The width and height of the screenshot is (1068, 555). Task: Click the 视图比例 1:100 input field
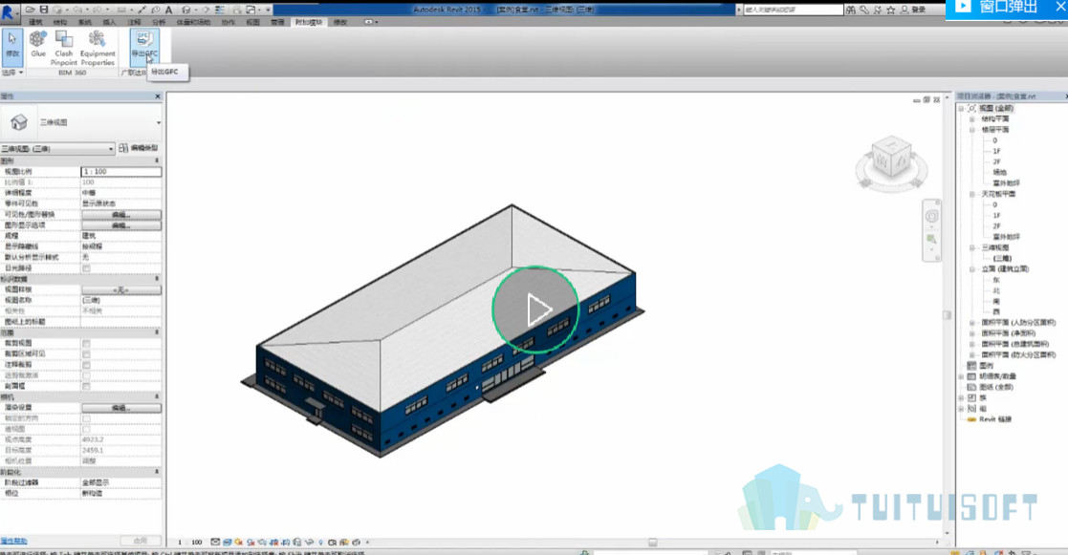tap(121, 171)
